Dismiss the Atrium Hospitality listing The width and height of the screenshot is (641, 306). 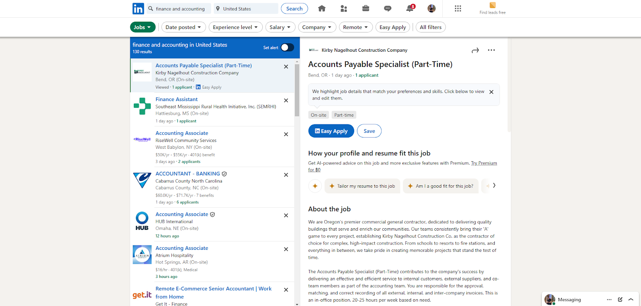pos(286,249)
